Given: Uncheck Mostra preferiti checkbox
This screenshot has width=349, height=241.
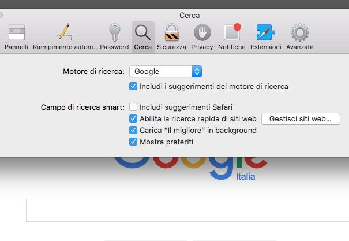Looking at the screenshot, I should pyautogui.click(x=133, y=142).
